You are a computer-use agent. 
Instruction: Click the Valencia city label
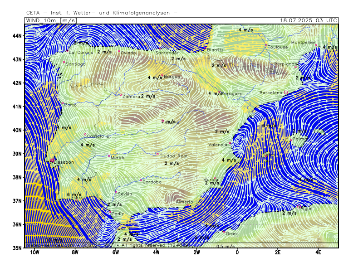[x=218, y=145]
